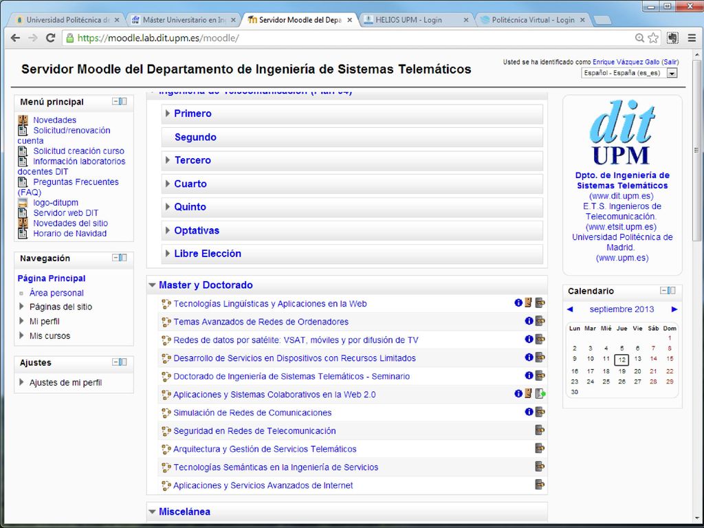This screenshot has width=704, height=528.
Task: Click the guest face icon for Aplicaciones y Sistemas Colaborativos
Action: point(529,394)
